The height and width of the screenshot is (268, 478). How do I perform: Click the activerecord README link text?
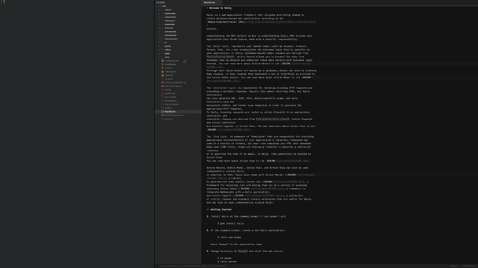pos(286,64)
